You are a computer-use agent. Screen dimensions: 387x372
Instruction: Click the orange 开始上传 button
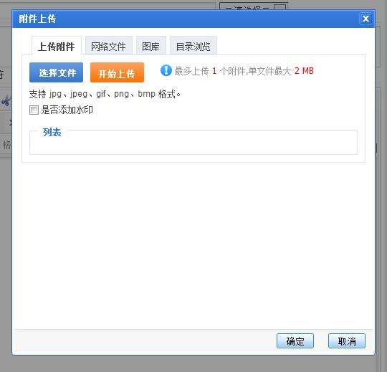(x=117, y=72)
